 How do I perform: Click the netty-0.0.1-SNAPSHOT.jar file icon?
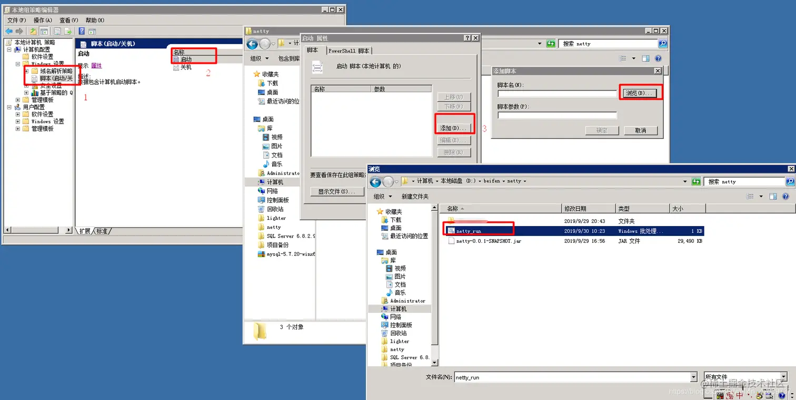coord(451,241)
